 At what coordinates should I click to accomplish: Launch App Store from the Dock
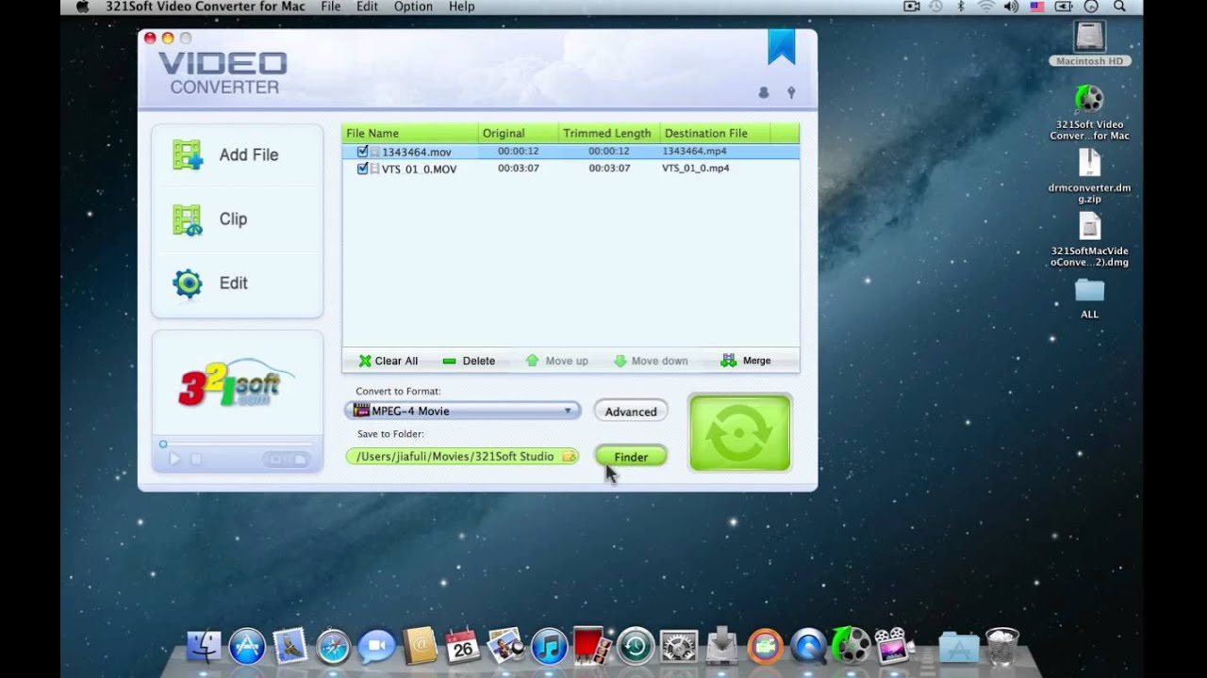click(x=247, y=646)
